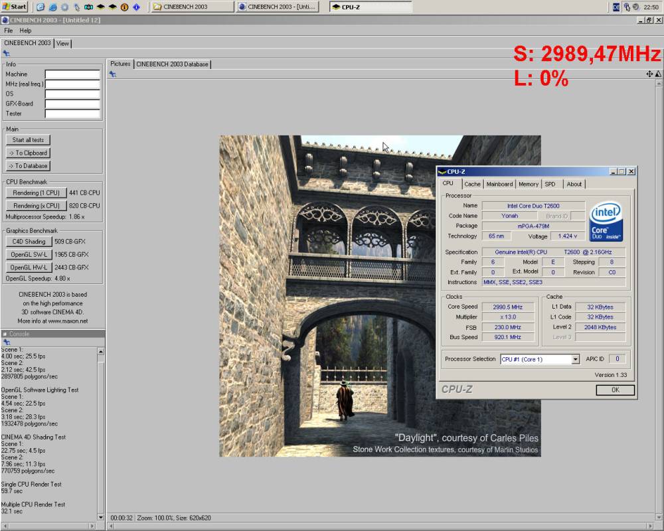Switch to CINEBENCH 2003 folder taskbar button
This screenshot has height=531, width=664.
[192, 7]
